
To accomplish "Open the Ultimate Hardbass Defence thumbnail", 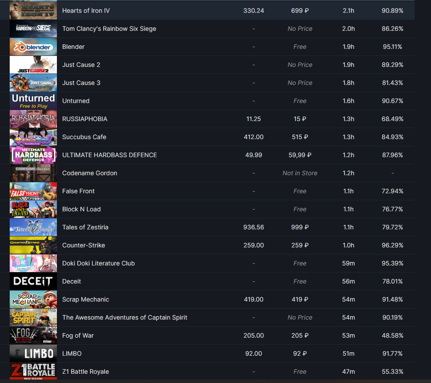I will [x=33, y=155].
